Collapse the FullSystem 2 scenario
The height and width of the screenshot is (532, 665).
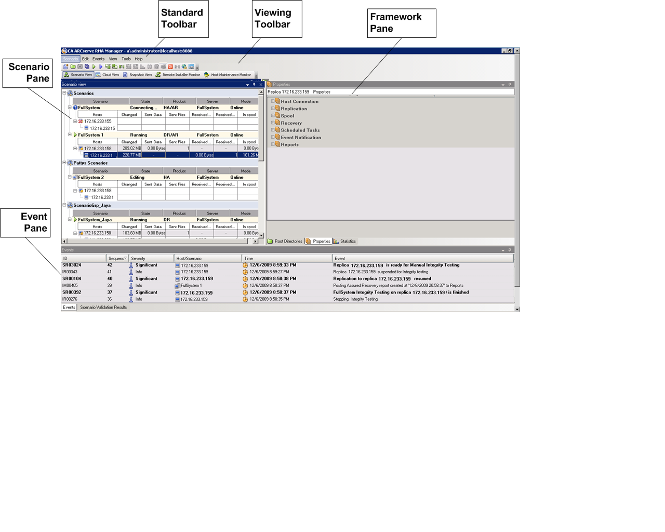coord(70,177)
